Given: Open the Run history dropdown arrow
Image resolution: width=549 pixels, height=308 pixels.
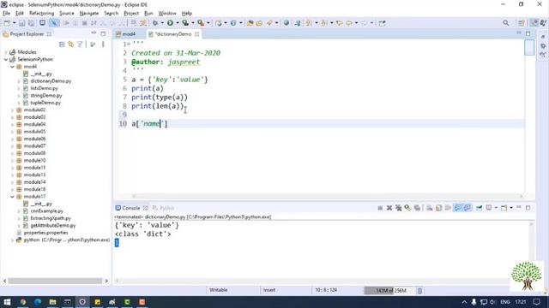Looking at the screenshot, I should 178,23.
